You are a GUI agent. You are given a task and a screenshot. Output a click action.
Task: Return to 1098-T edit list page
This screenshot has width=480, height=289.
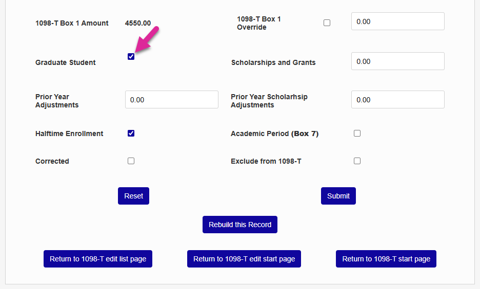click(98, 259)
